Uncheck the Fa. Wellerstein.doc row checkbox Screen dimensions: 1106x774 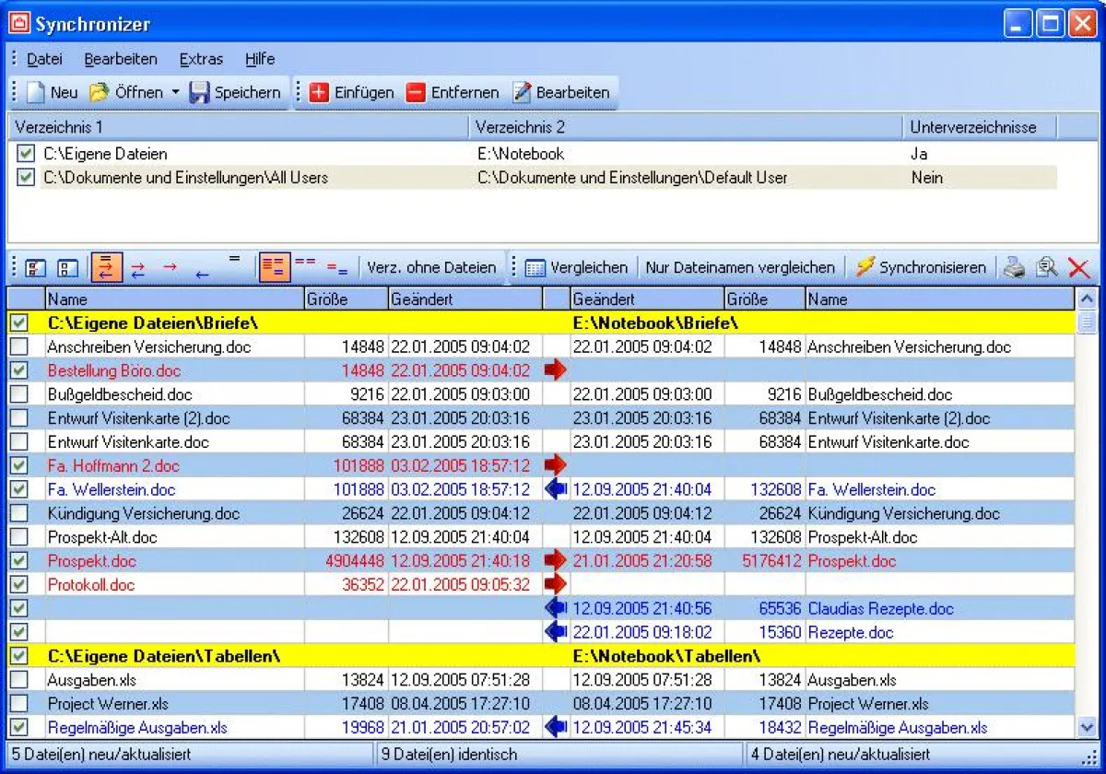[x=18, y=489]
